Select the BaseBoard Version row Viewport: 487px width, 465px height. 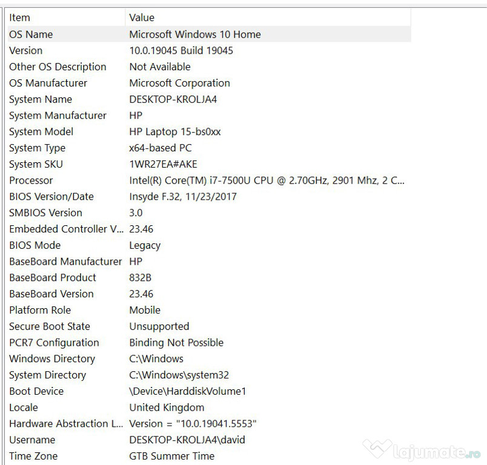(210, 294)
